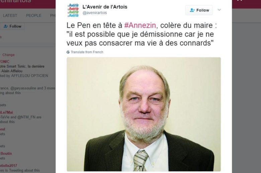Switch to the PEOPLE tab
261x173 pixels.
click(x=33, y=15)
